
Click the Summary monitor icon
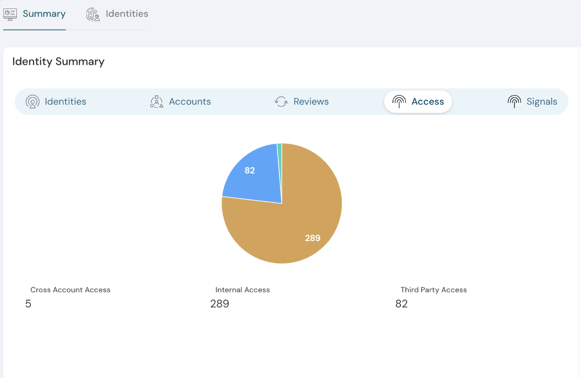point(9,14)
